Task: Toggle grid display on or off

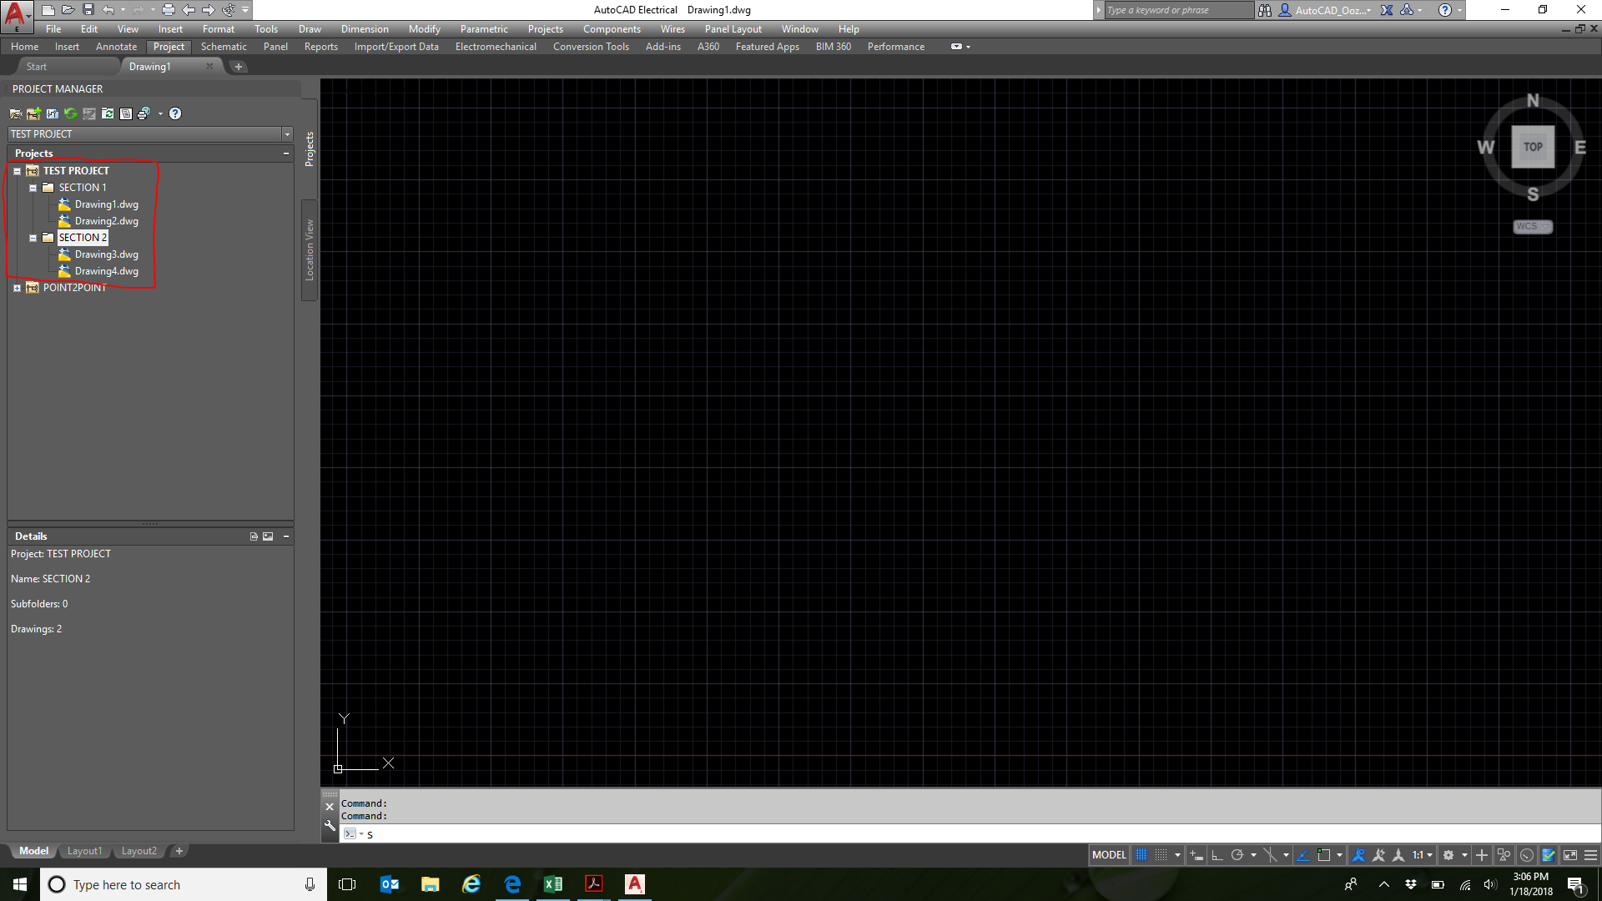Action: pos(1141,854)
